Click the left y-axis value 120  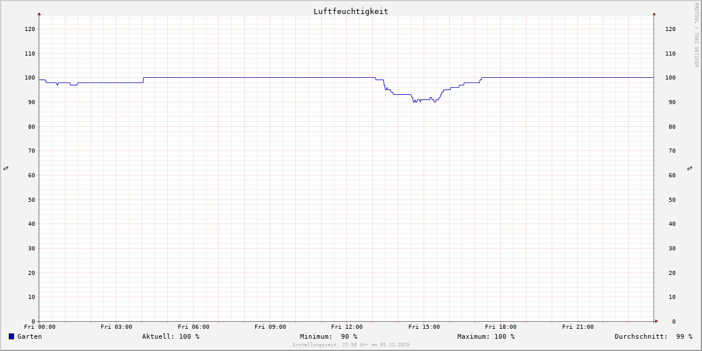click(x=30, y=29)
